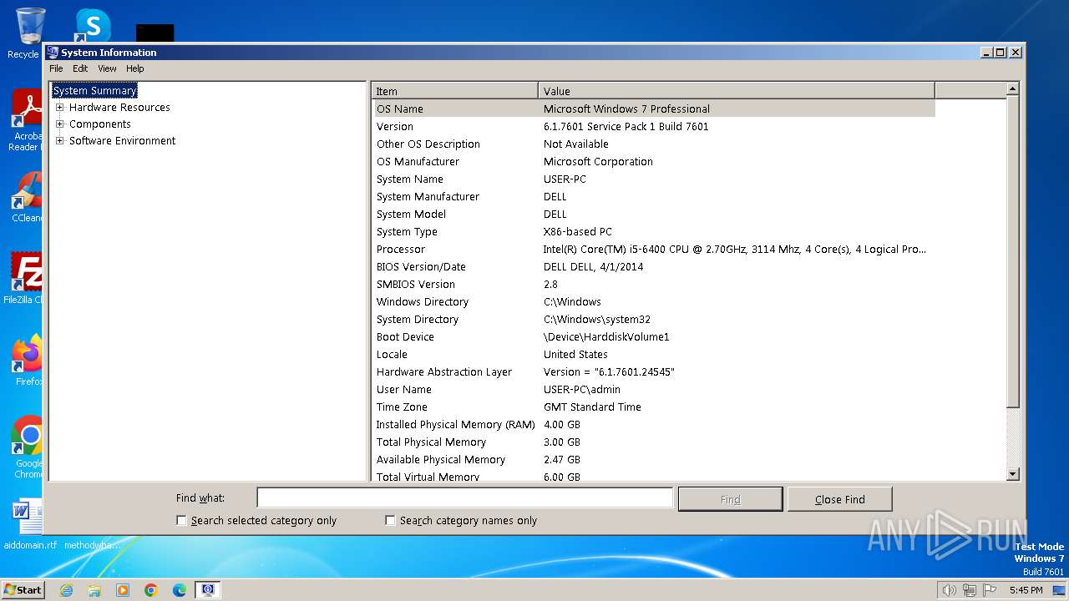Open the Help menu

(x=135, y=68)
